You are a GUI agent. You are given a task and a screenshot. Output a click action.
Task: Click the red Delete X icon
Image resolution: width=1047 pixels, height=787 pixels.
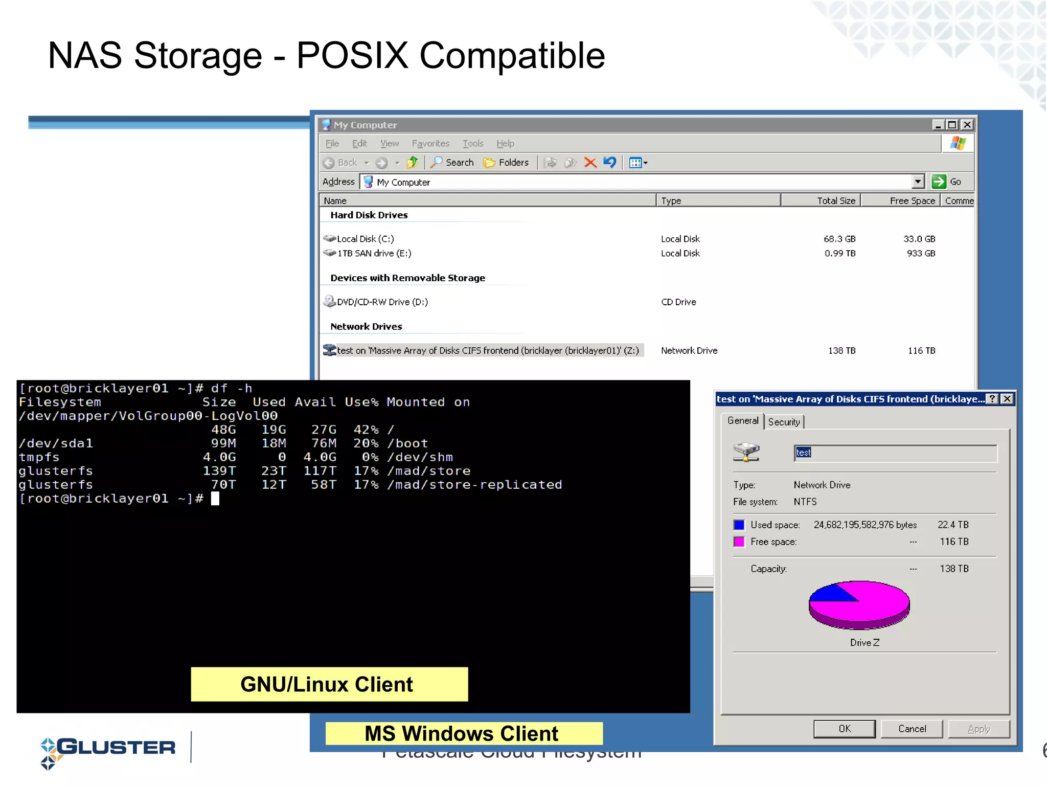point(590,163)
